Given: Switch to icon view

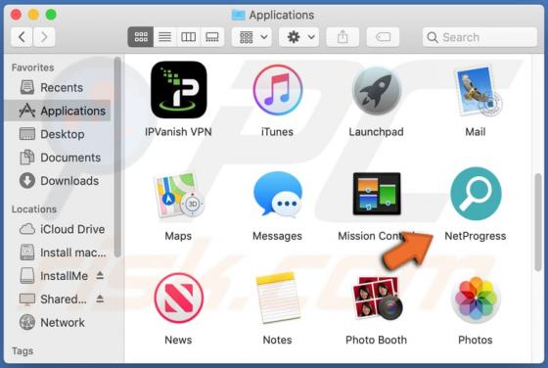Looking at the screenshot, I should 141,36.
